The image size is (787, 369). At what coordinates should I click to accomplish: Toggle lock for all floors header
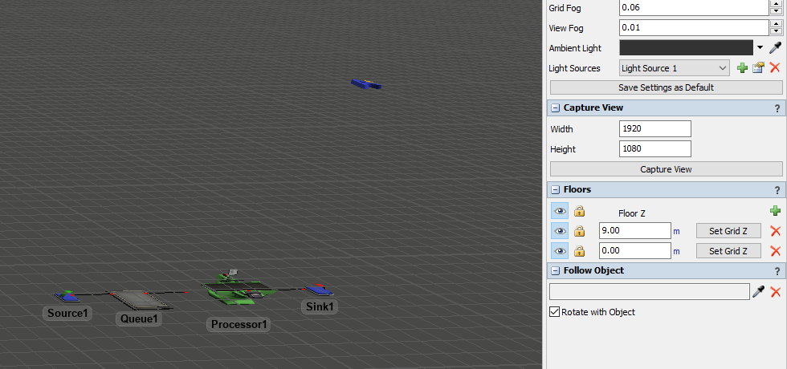[x=579, y=211]
